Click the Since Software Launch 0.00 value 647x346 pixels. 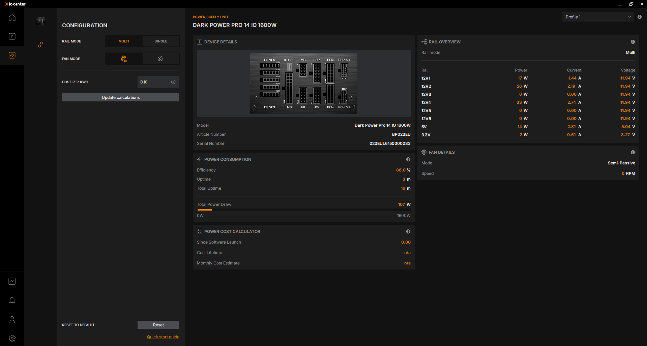coord(406,242)
